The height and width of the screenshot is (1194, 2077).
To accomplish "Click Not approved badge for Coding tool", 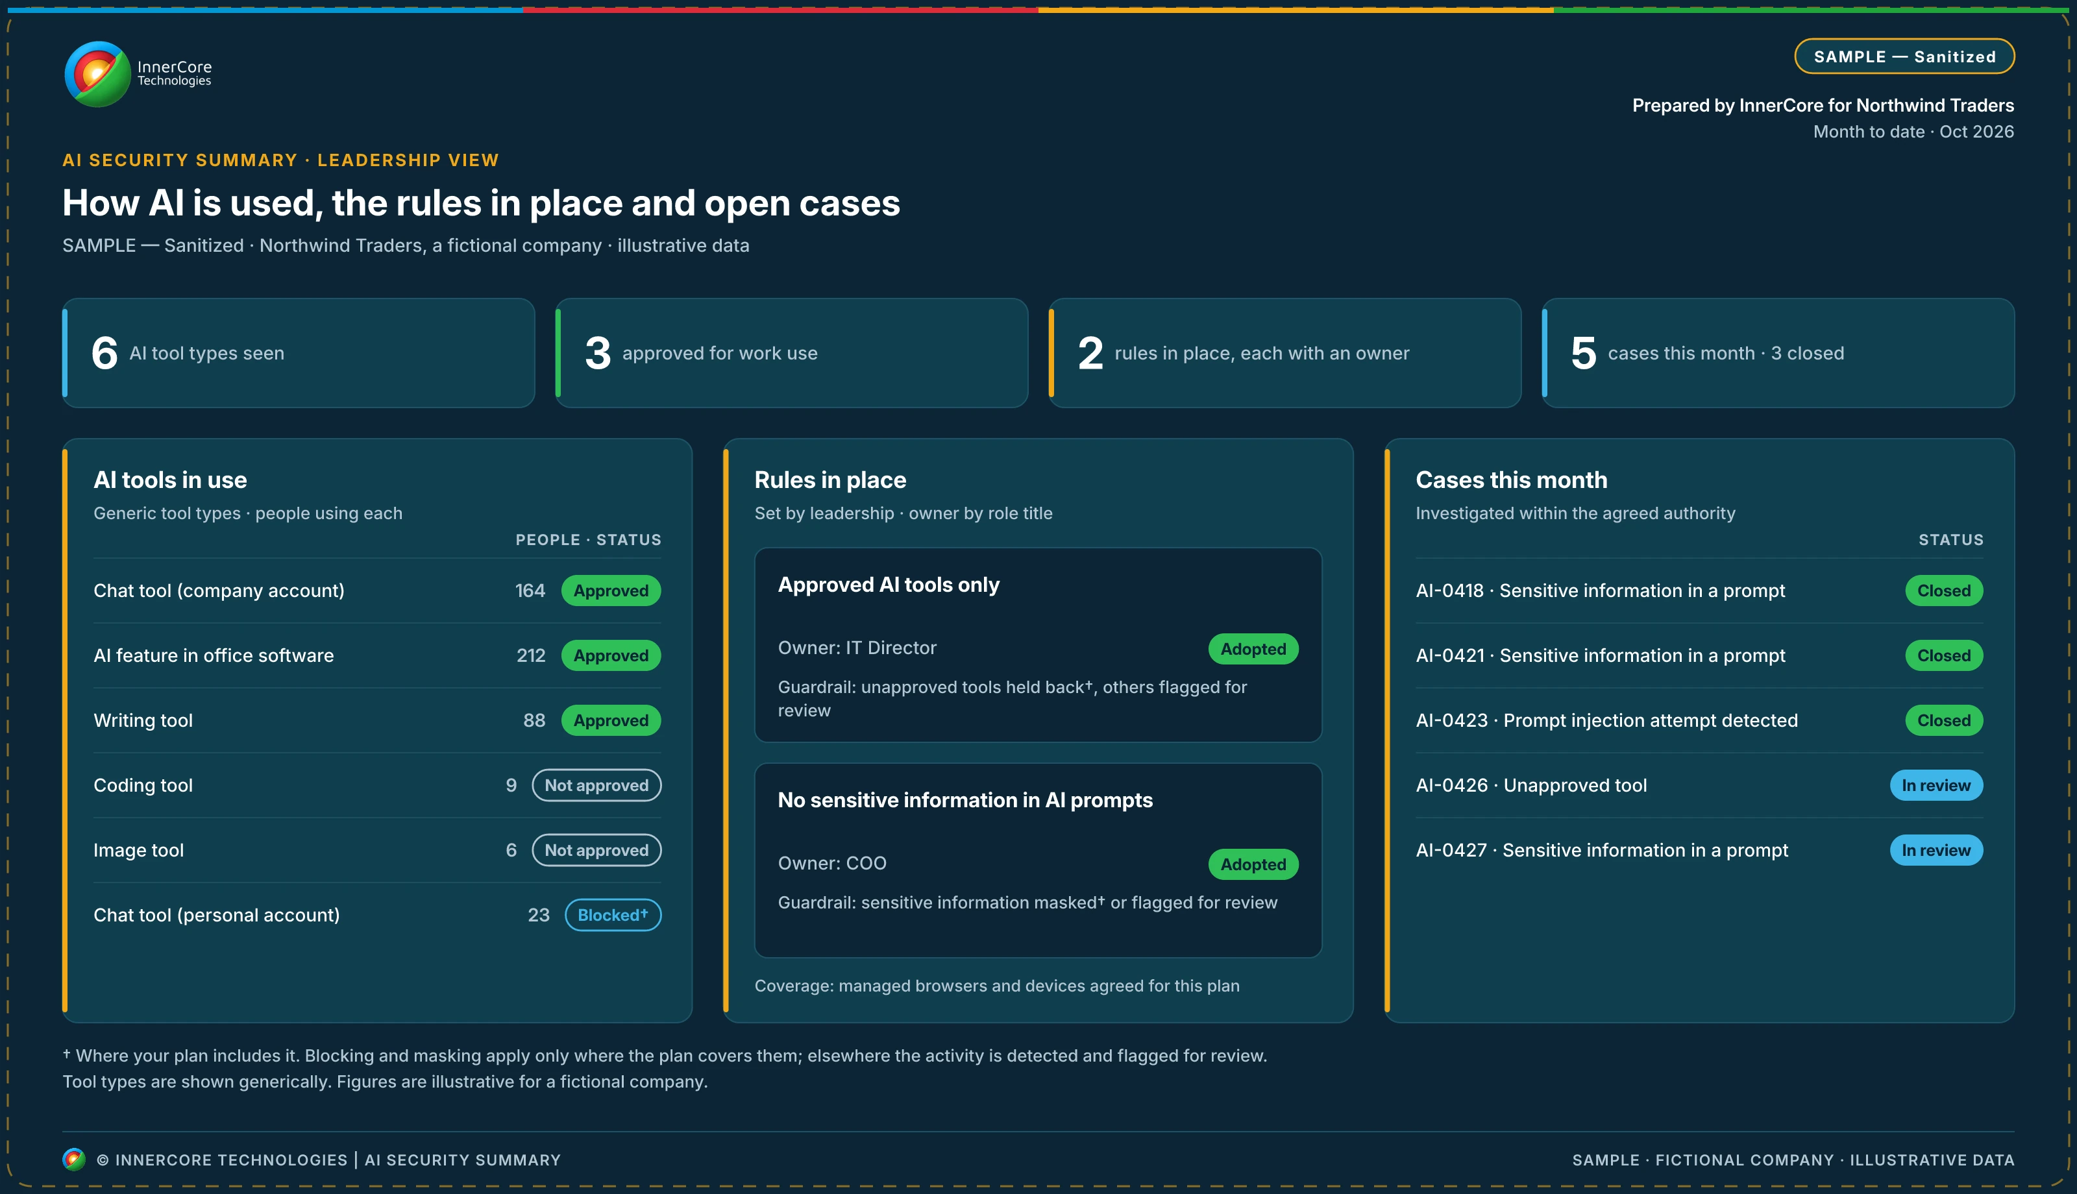I will tap(597, 785).
